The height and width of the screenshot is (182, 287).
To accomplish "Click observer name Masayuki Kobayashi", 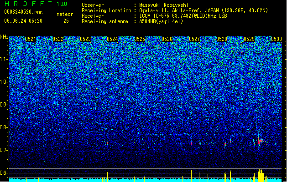I will 164,5.
